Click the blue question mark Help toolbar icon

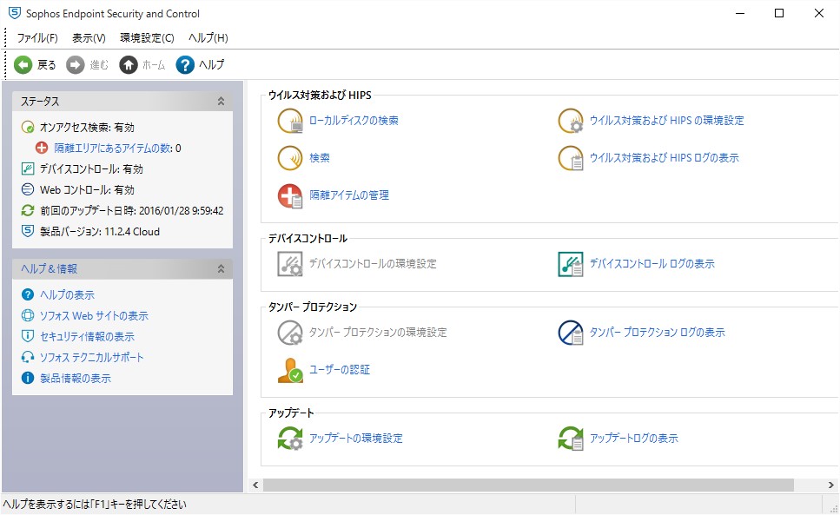click(x=185, y=65)
